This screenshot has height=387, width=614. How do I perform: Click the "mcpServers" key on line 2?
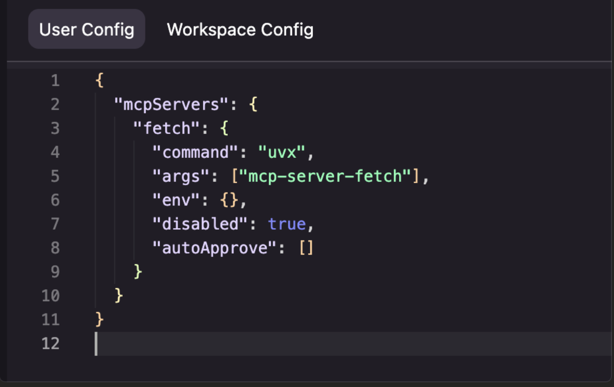[171, 105]
